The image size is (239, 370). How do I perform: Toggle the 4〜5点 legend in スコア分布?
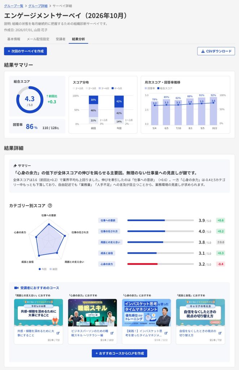coord(117,88)
